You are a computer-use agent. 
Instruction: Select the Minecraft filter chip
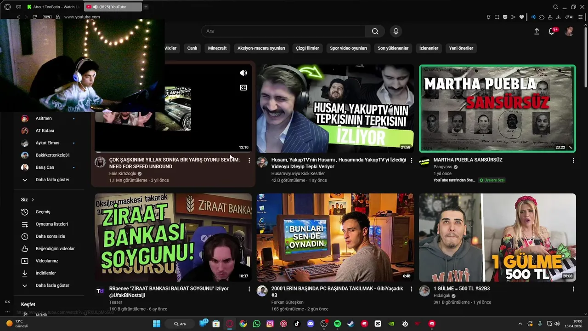(217, 48)
